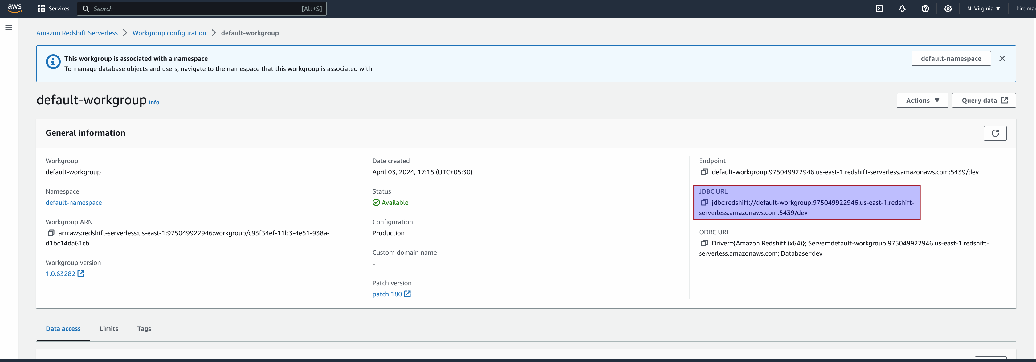Launch the CloudShell terminal icon

(x=879, y=8)
